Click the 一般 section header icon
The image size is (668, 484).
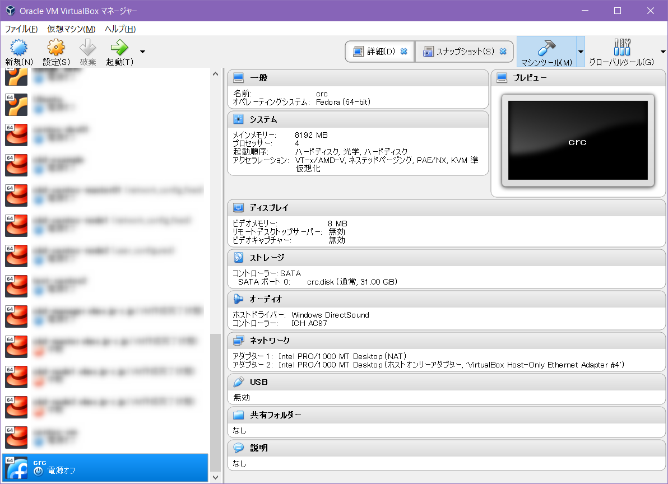coord(238,78)
